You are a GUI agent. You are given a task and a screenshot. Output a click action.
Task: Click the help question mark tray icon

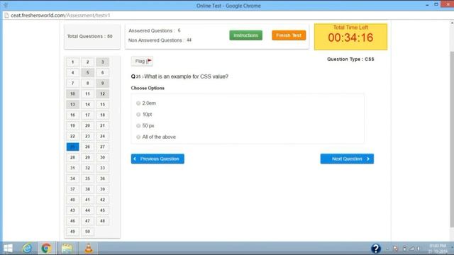click(375, 249)
